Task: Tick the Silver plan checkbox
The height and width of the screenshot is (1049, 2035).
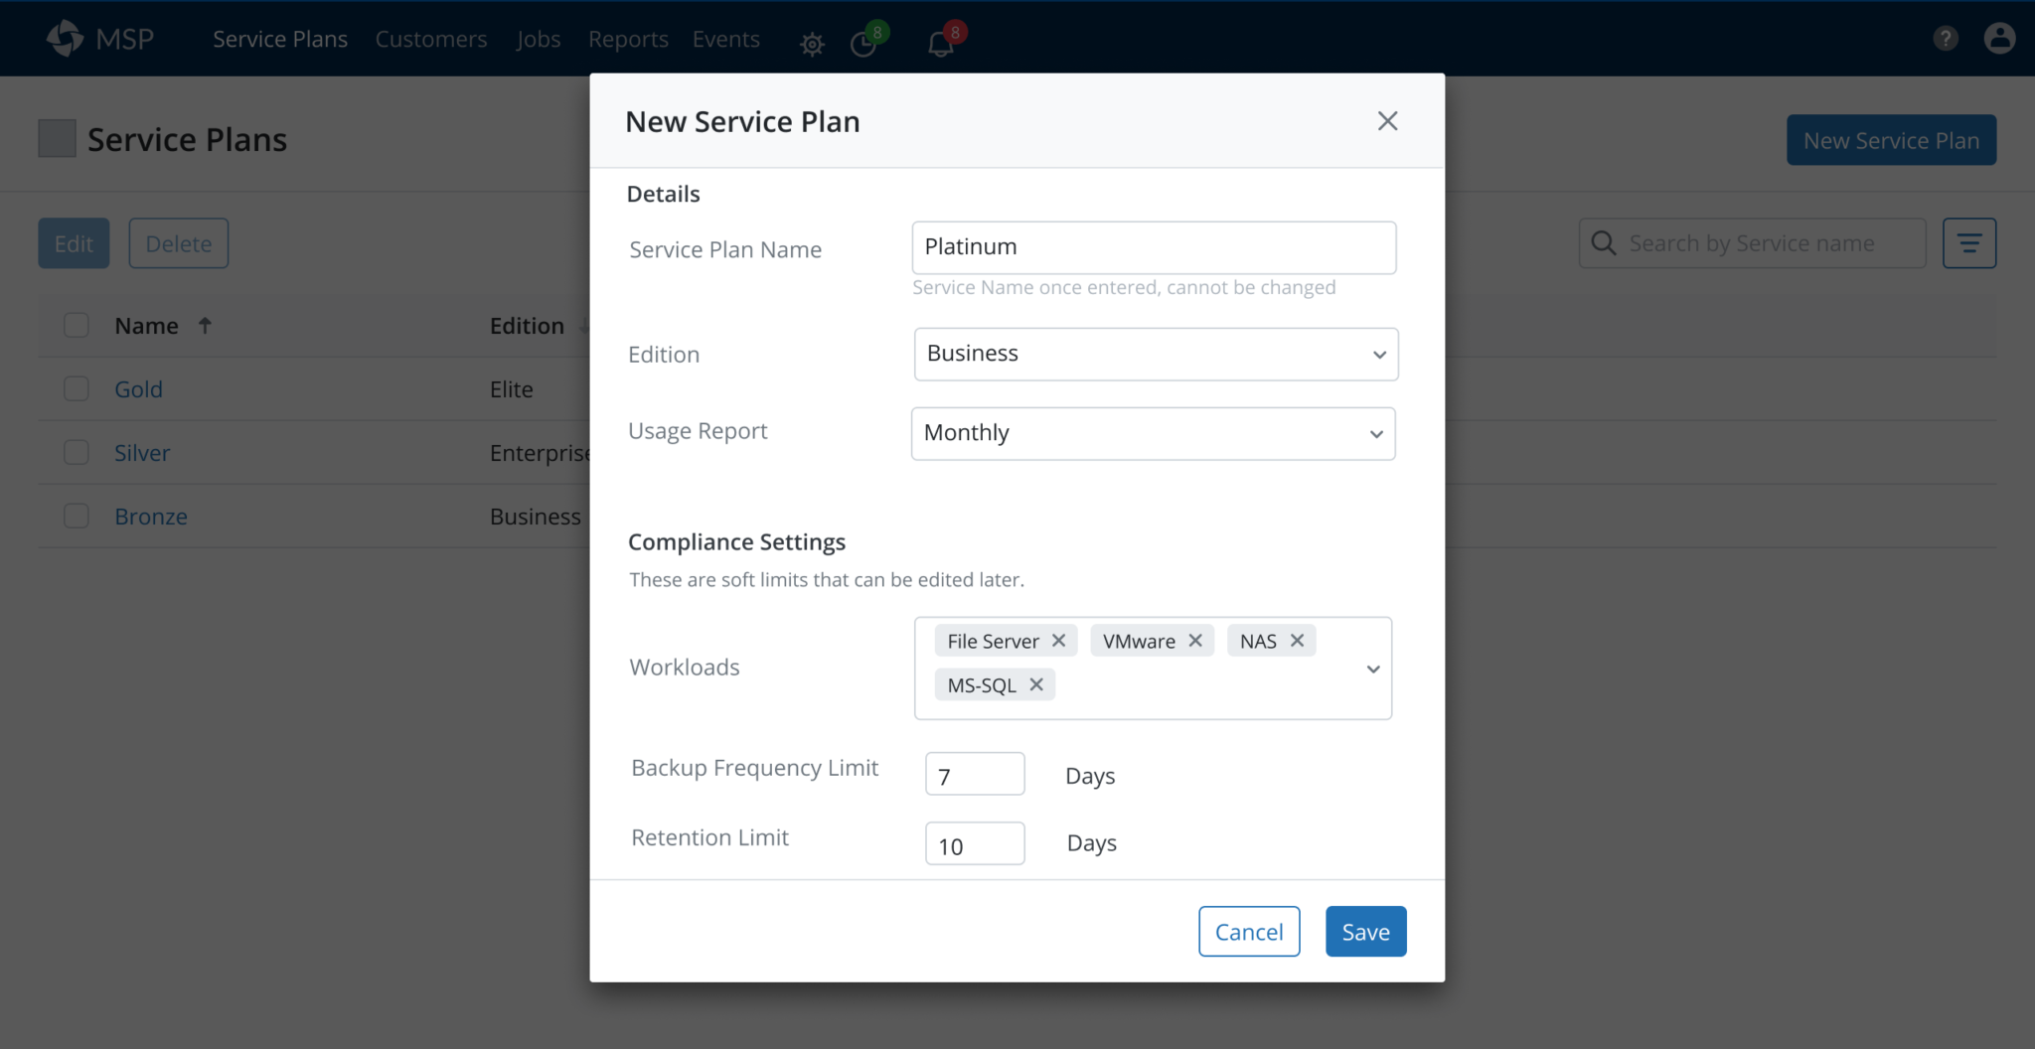Action: tap(77, 453)
